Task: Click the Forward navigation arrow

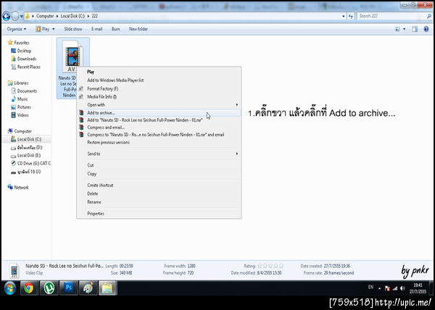Action: point(14,17)
